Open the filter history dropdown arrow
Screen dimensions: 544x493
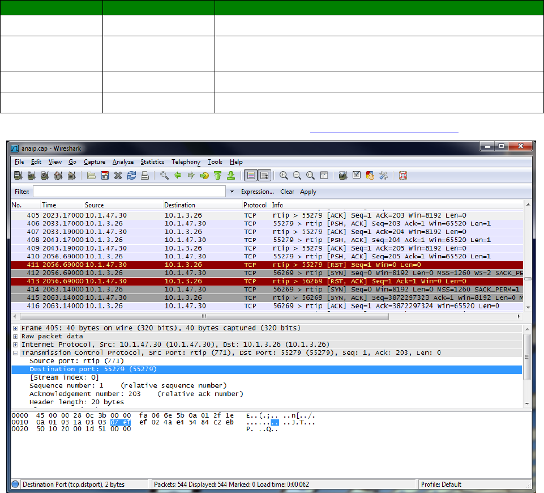(232, 192)
